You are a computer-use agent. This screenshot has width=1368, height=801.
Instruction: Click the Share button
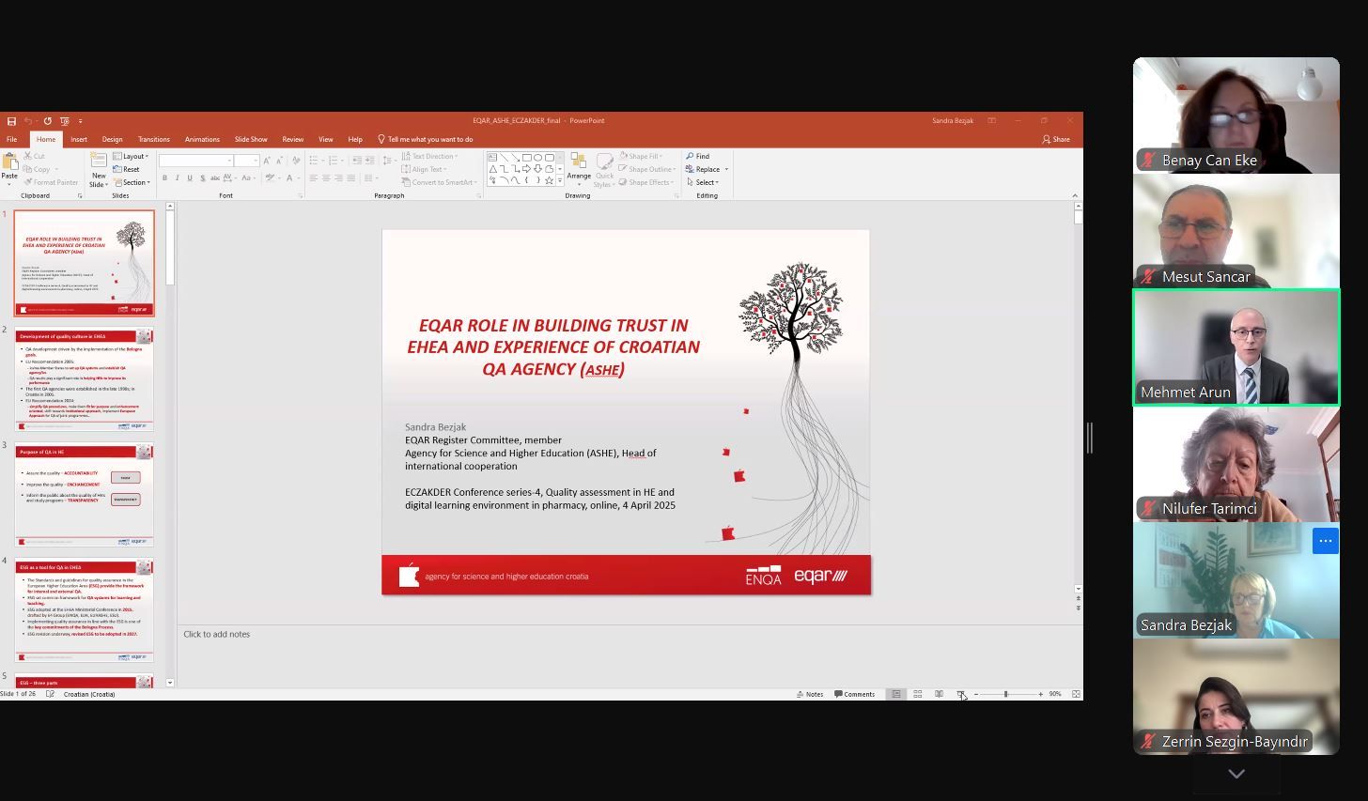click(1056, 139)
